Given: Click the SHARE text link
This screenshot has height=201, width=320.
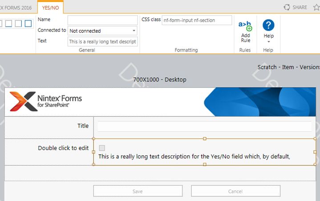Looking at the screenshot, I should point(300,8).
